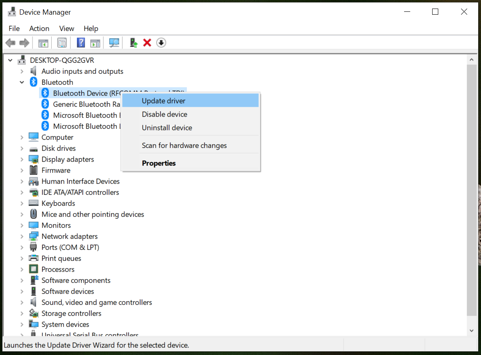Open the Properties sheet toolbar icon
The width and height of the screenshot is (481, 355).
[x=62, y=43]
